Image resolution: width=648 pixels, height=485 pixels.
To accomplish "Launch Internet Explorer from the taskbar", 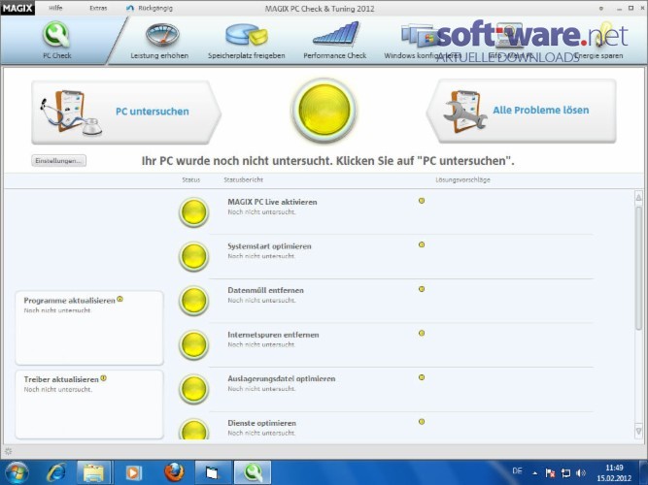I will (x=56, y=472).
